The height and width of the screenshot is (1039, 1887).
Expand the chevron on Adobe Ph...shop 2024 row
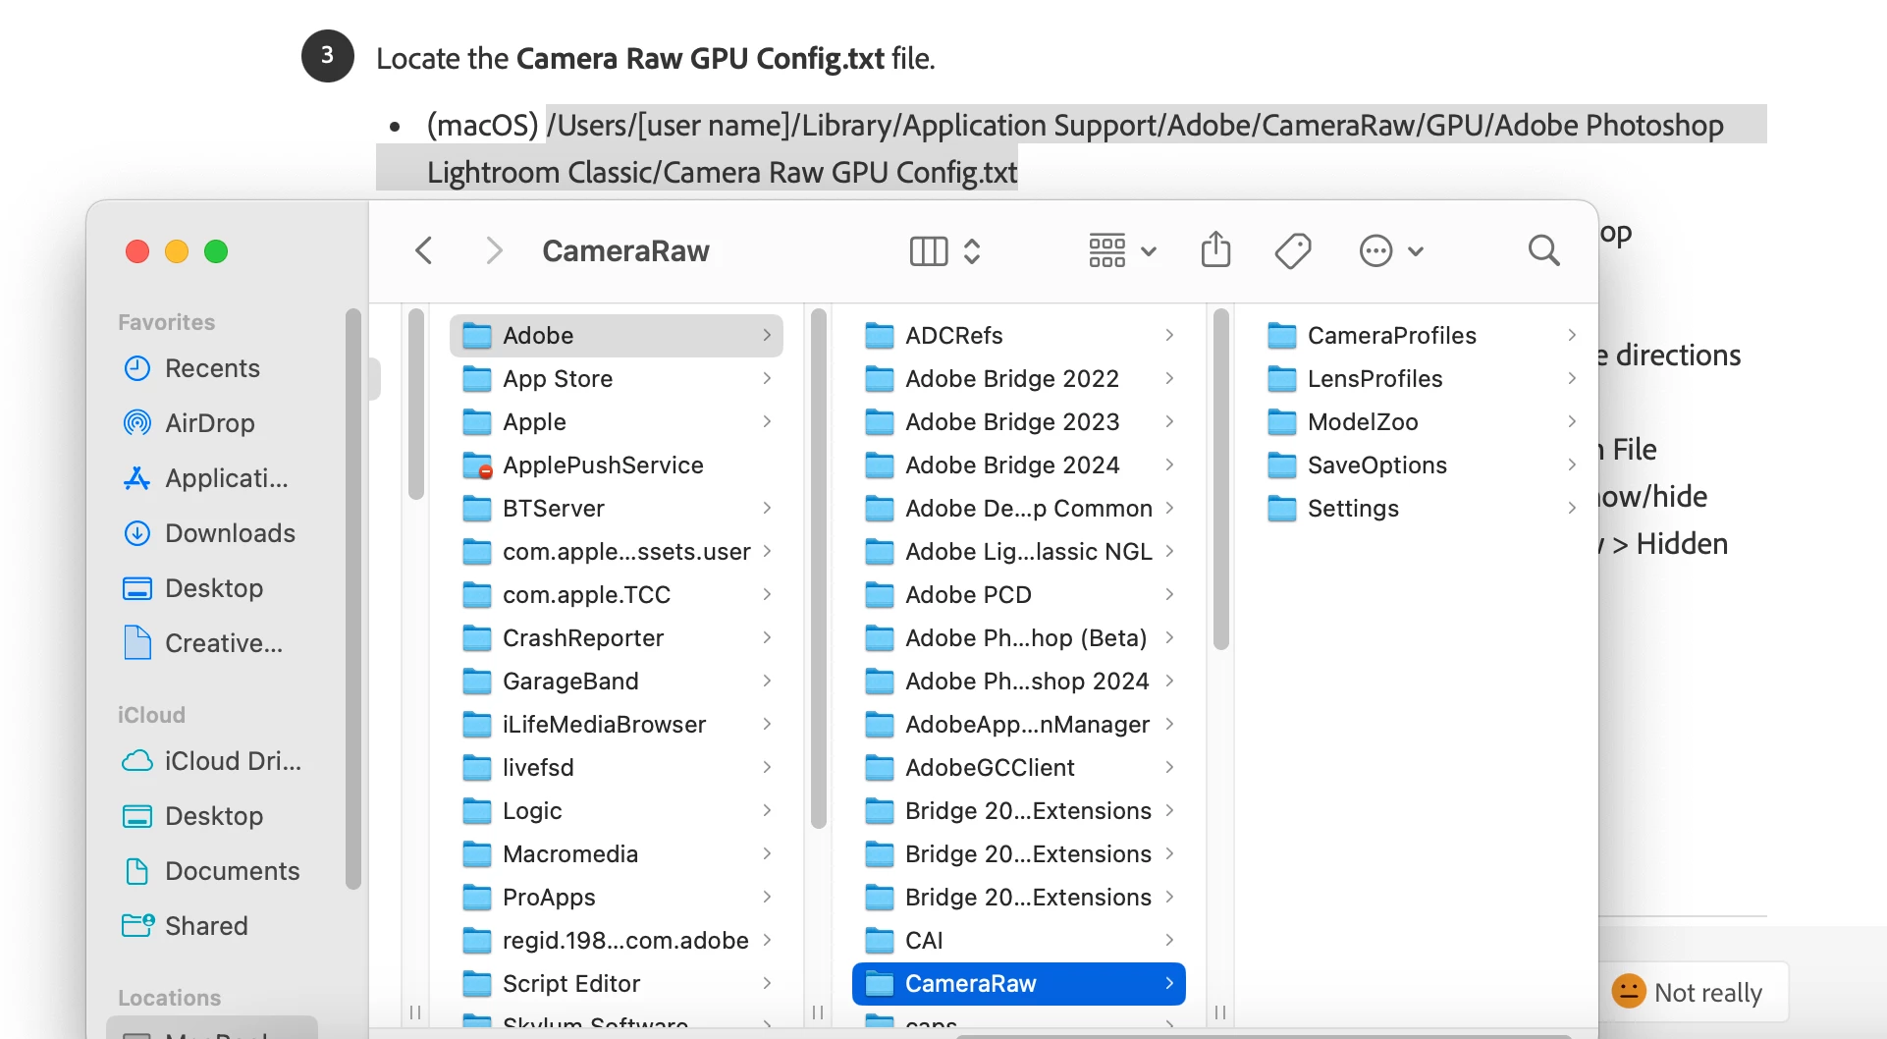click(x=1169, y=681)
